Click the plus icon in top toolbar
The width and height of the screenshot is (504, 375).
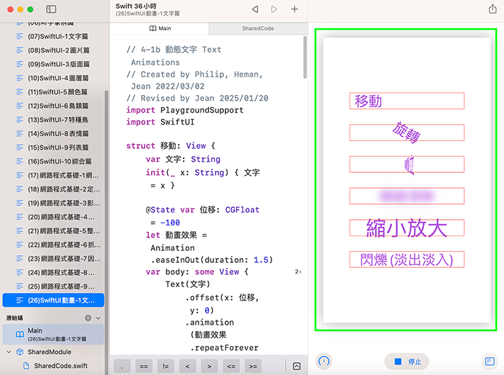(295, 9)
